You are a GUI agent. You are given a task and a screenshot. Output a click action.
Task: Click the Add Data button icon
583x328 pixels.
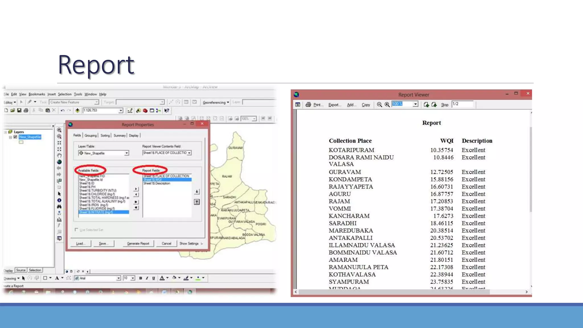[x=77, y=110]
